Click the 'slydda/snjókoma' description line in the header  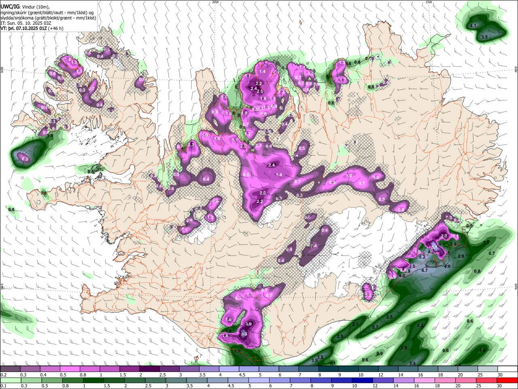[49, 18]
